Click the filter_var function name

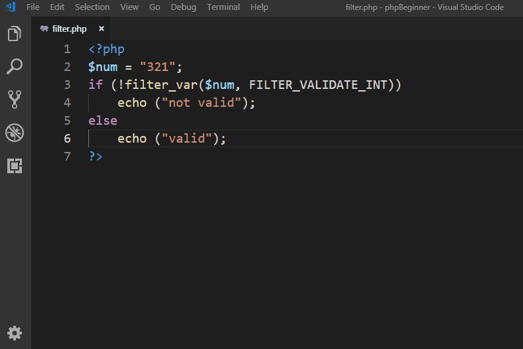(161, 85)
